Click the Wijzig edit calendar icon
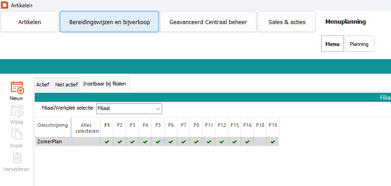The width and height of the screenshot is (391, 186). point(17,111)
